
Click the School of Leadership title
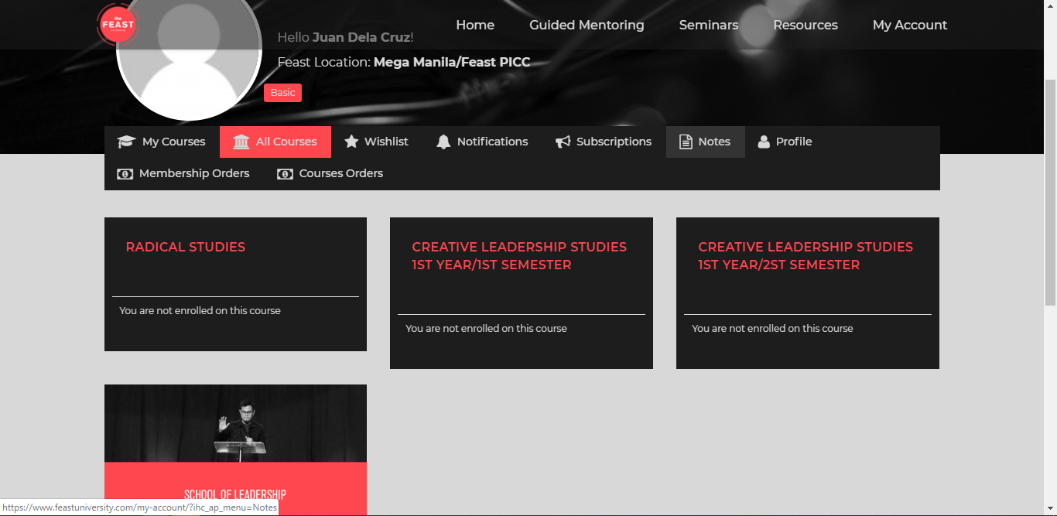[x=235, y=495]
